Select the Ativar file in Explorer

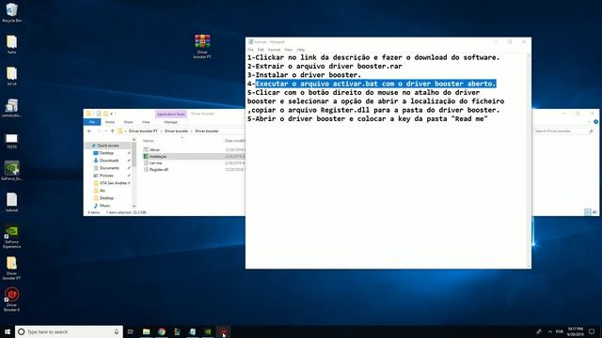(x=154, y=150)
